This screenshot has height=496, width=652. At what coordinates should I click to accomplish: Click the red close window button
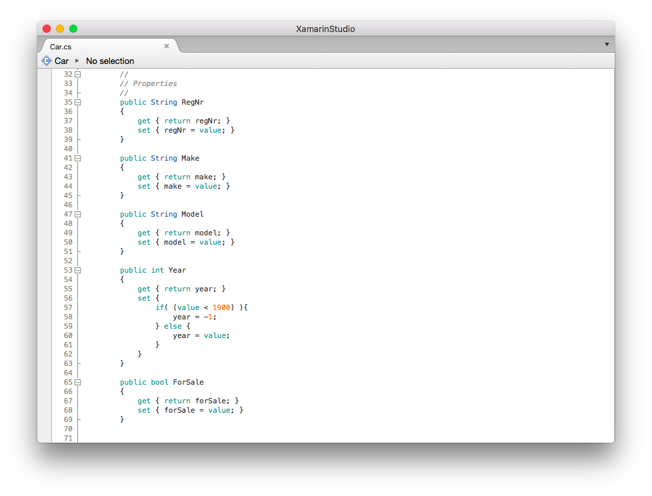pos(47,29)
